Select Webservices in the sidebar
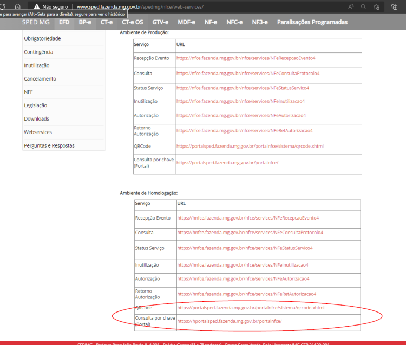 38,132
